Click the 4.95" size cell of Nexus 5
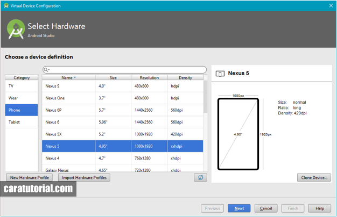This screenshot has height=217, width=337. pos(113,146)
